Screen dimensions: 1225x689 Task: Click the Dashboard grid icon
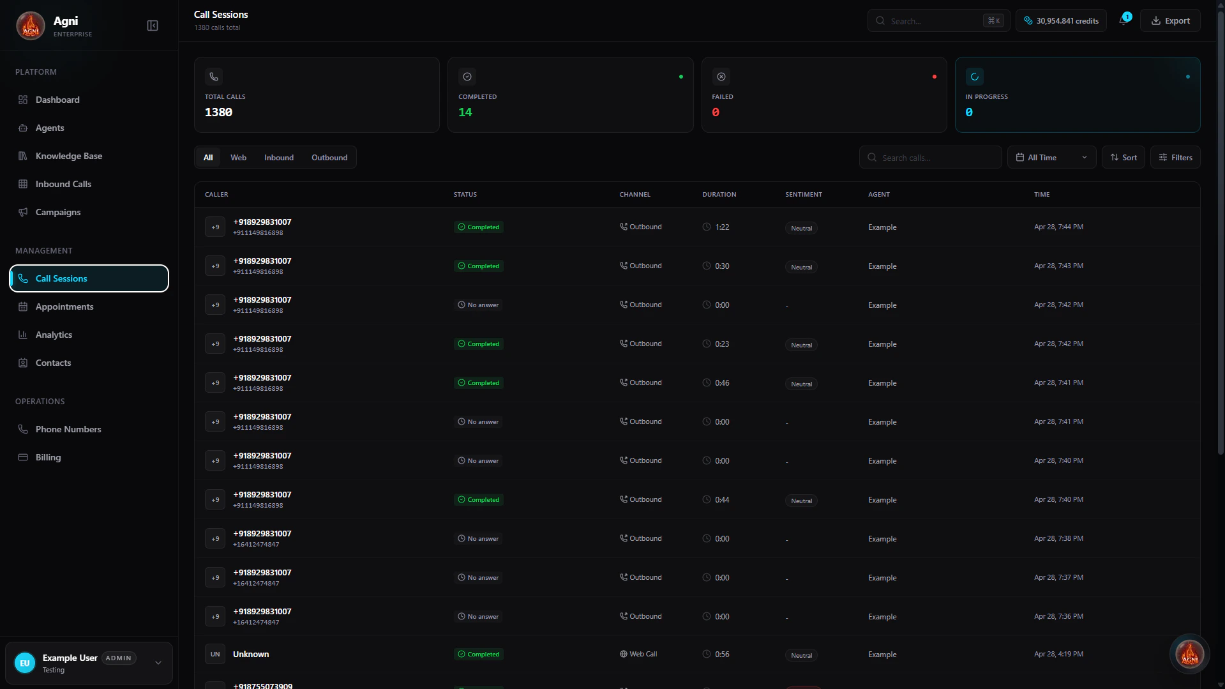pos(23,100)
